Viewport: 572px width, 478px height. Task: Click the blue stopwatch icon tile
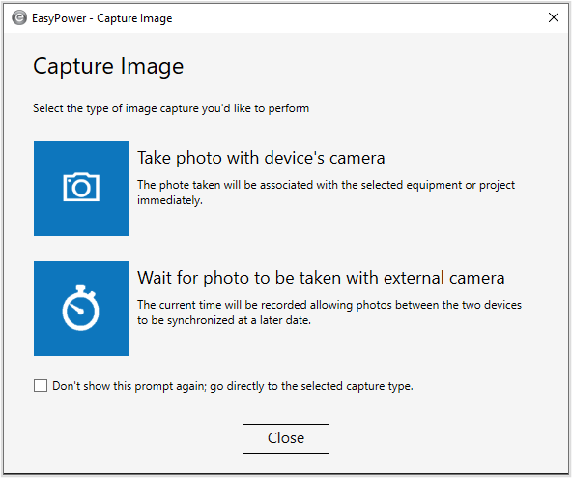point(81,309)
